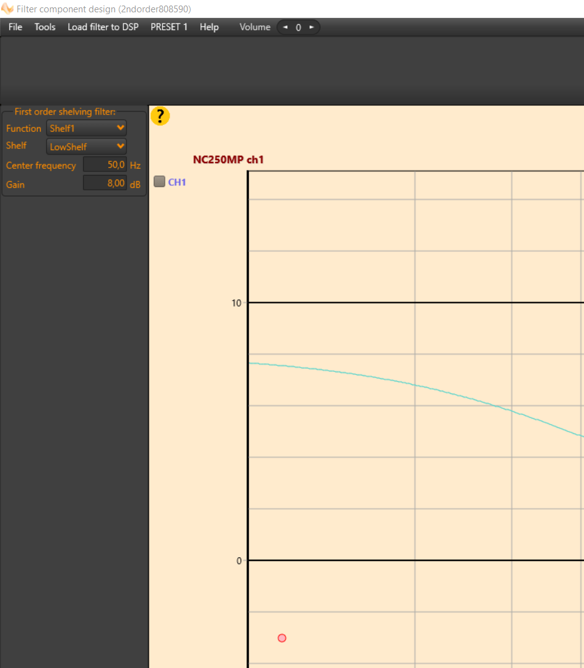Click the 0 dB axis label
This screenshot has width=584, height=668.
pyautogui.click(x=239, y=561)
